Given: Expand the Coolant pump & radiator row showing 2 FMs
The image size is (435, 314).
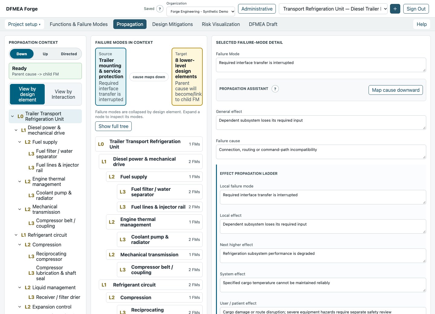Looking at the screenshot, I should [160, 239].
